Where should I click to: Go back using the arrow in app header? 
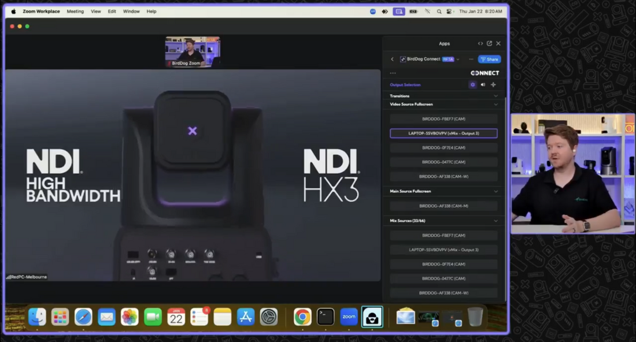tap(393, 60)
